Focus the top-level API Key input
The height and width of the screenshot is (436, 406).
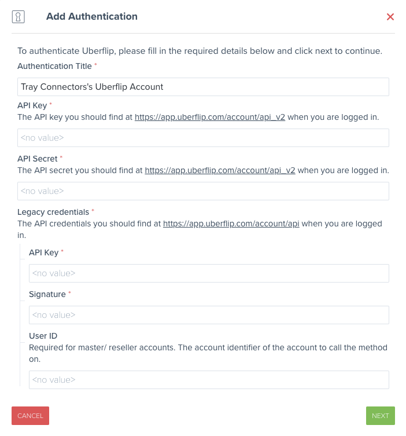coord(203,138)
